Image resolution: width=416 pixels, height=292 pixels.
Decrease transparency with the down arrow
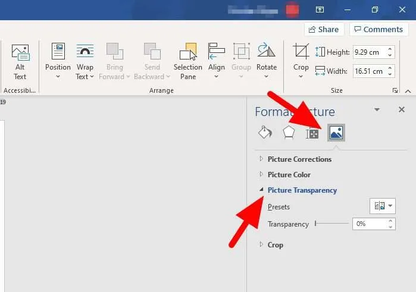click(x=390, y=227)
